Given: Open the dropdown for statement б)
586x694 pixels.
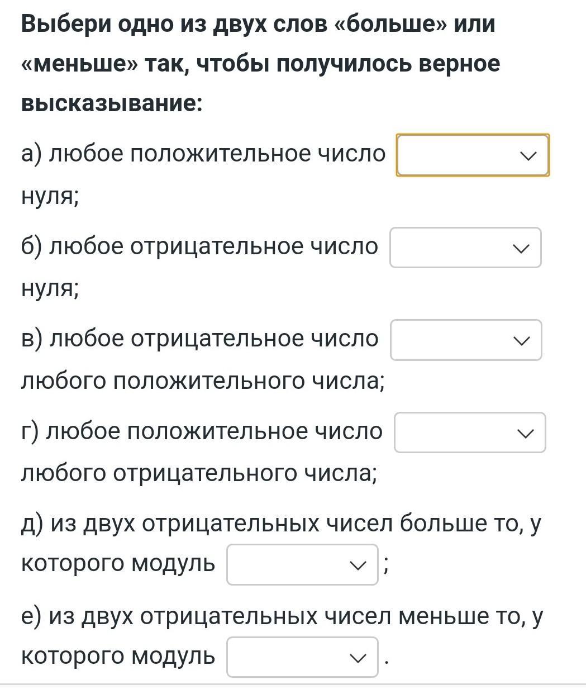Looking at the screenshot, I should 465,248.
